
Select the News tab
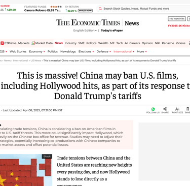click(x=59, y=43)
